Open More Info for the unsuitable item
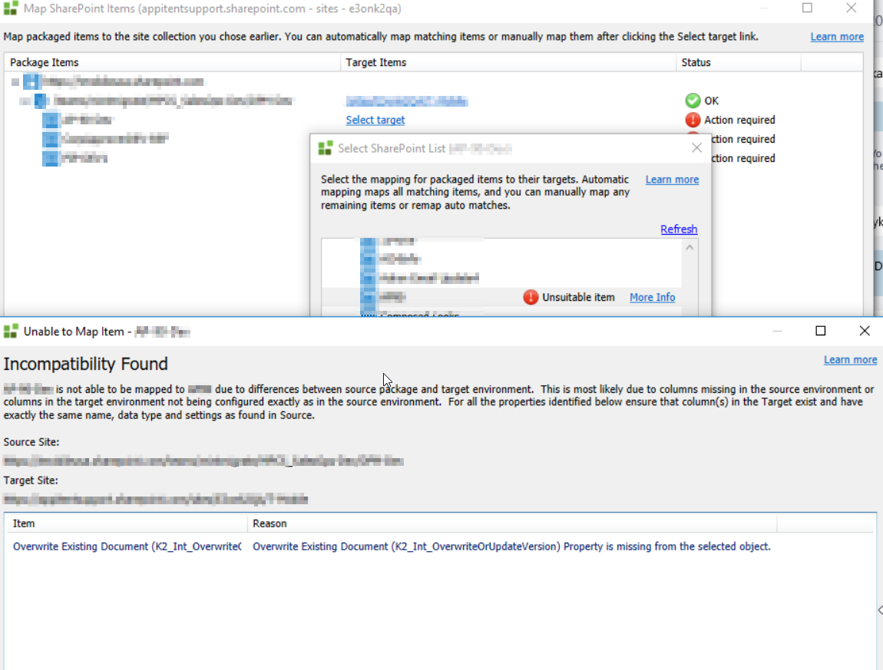This screenshot has height=670, width=883. tap(652, 297)
